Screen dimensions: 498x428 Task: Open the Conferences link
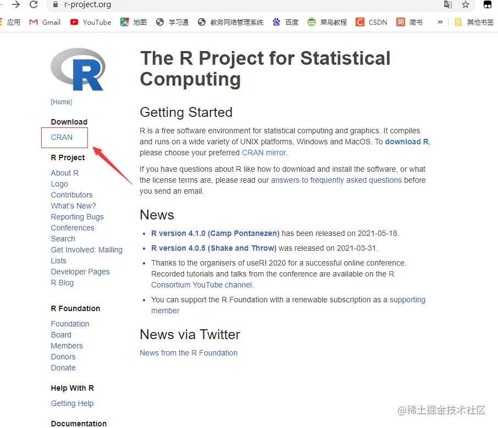coord(73,228)
